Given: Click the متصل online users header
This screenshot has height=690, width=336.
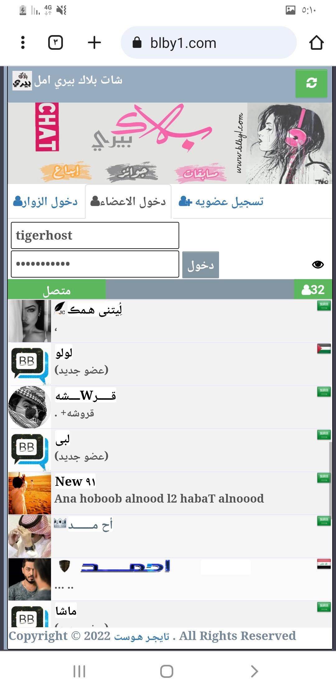Looking at the screenshot, I should 57,289.
